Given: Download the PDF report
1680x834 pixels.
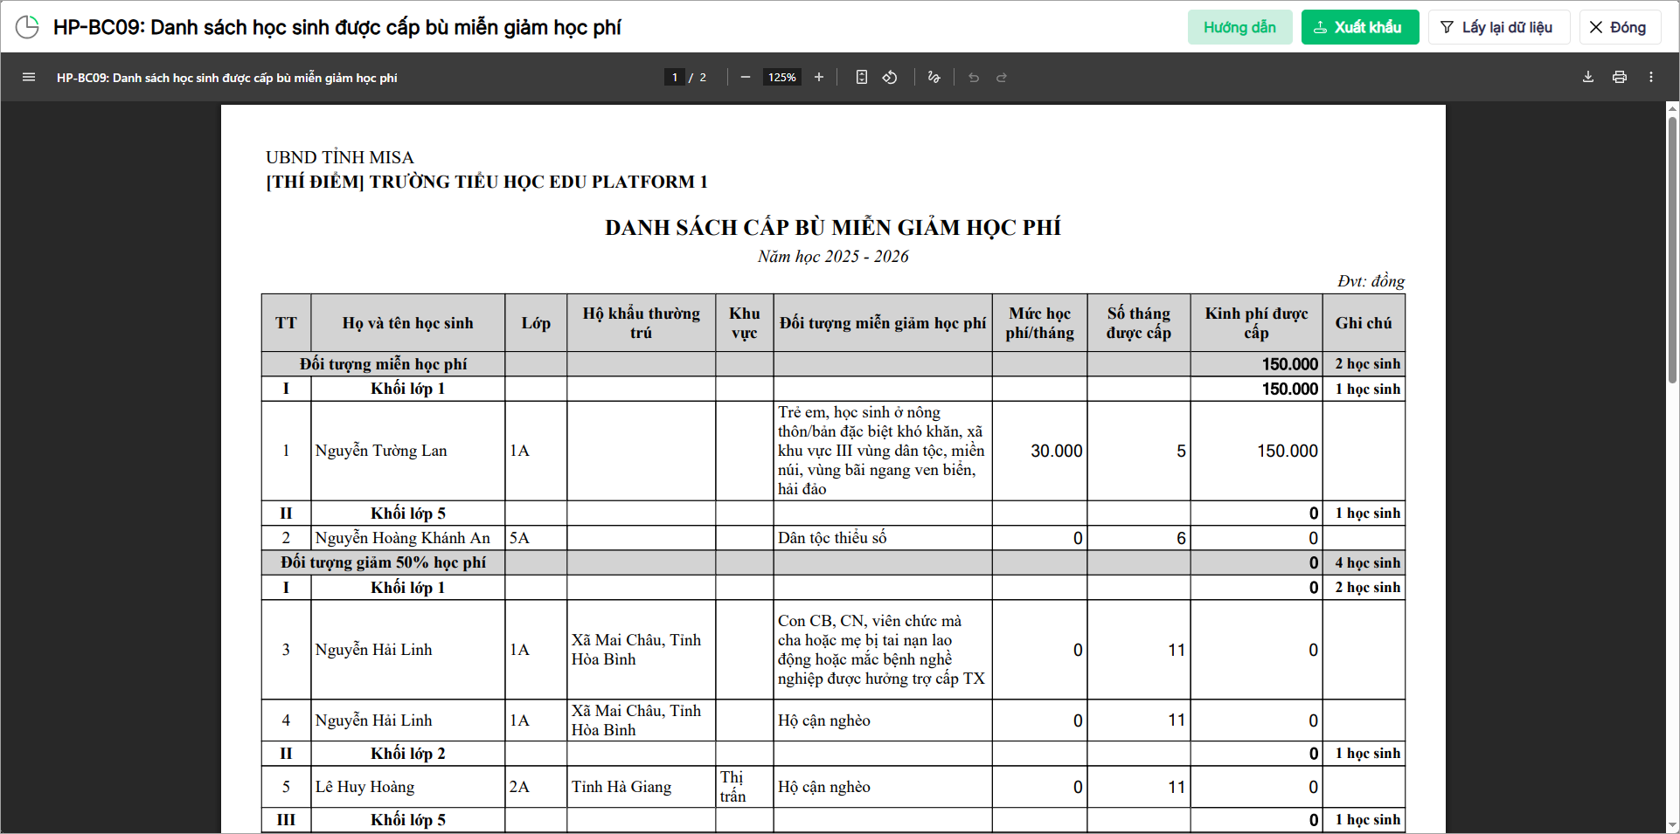Looking at the screenshot, I should [1588, 77].
